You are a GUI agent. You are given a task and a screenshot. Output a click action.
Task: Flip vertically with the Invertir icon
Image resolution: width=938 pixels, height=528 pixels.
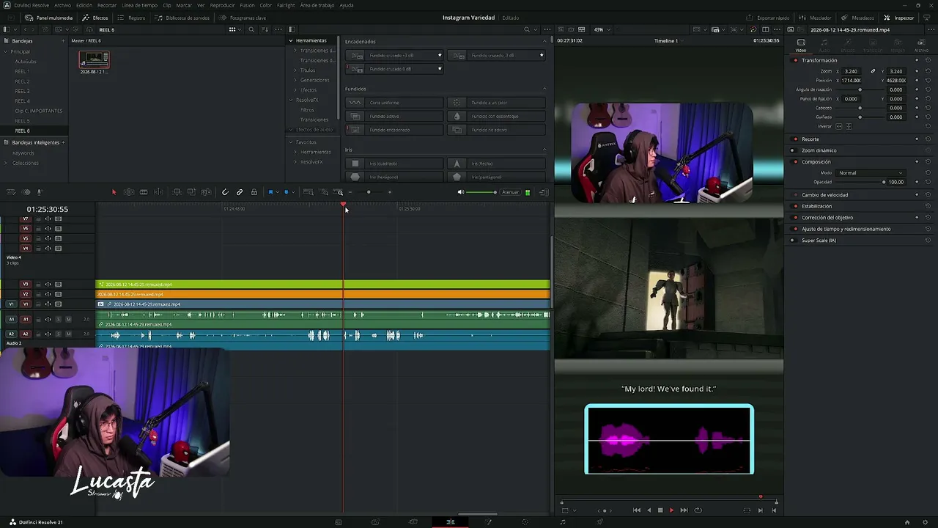tap(849, 126)
